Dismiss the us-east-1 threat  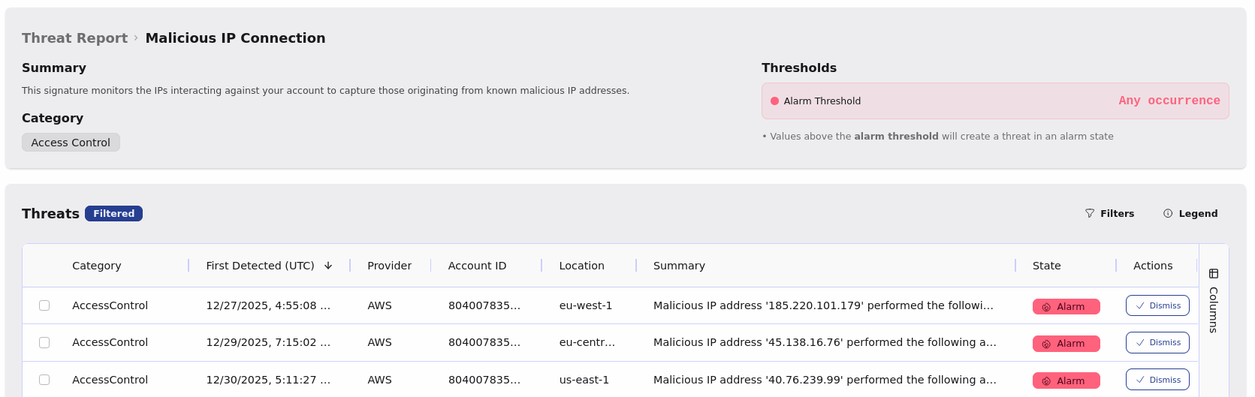point(1157,380)
